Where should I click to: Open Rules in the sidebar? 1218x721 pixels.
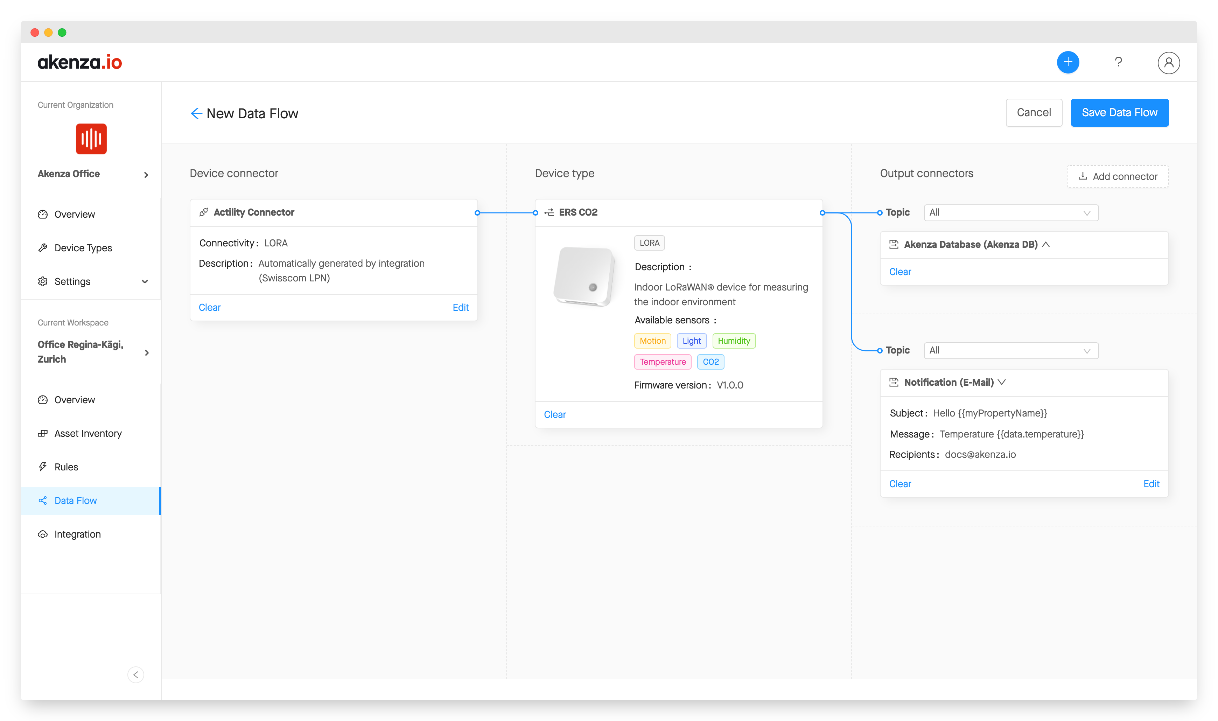[66, 467]
